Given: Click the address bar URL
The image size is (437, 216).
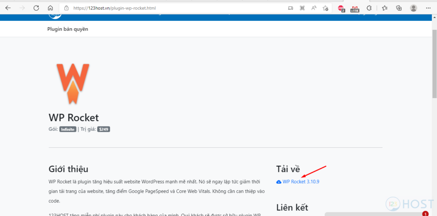Looking at the screenshot, I should (114, 8).
